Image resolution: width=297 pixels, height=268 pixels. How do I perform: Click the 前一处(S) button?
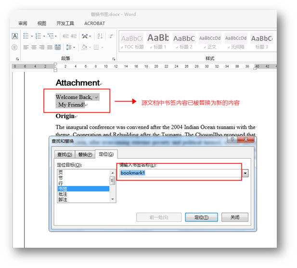159,217
